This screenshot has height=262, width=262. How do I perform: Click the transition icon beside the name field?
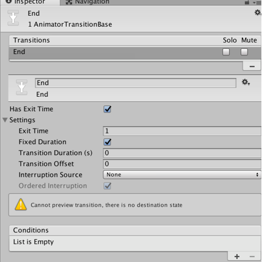[x=21, y=87]
